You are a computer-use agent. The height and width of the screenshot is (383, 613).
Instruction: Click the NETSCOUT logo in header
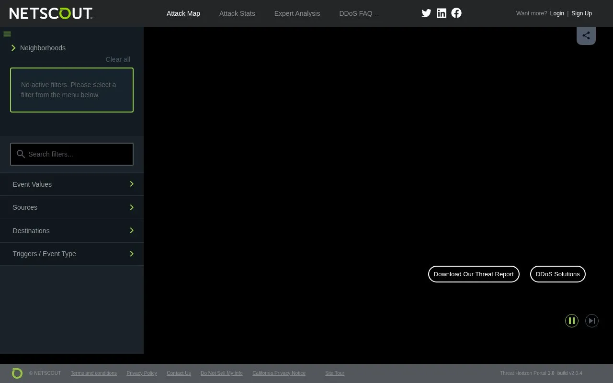51,13
